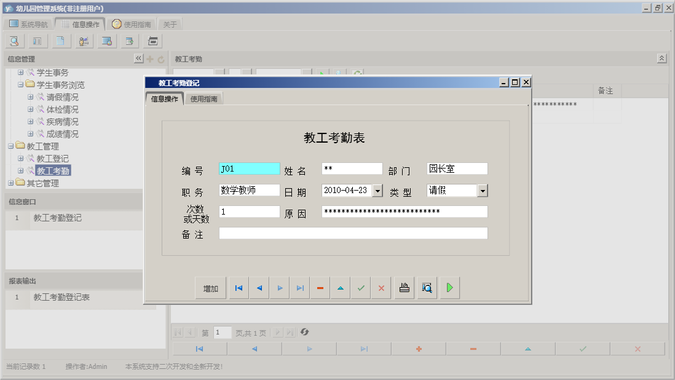
Task: Go to last record in the dialog toolbar
Action: 300,288
